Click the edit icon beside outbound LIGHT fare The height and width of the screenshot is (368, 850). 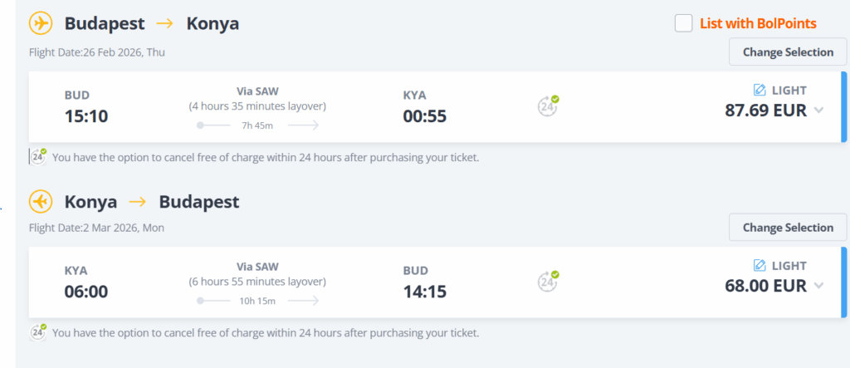coord(760,90)
